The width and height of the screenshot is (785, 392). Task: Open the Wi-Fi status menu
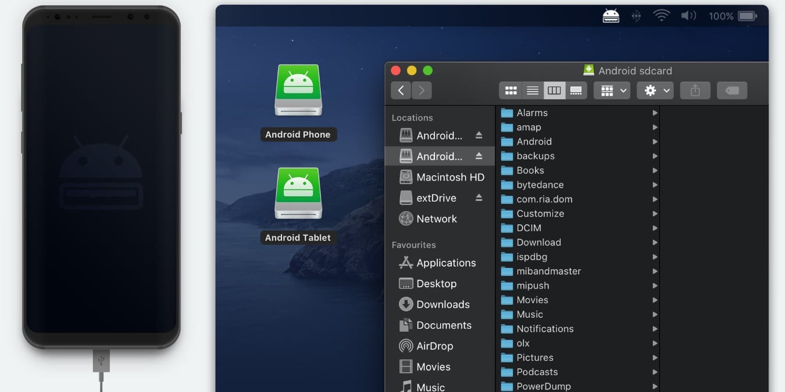[x=661, y=16]
